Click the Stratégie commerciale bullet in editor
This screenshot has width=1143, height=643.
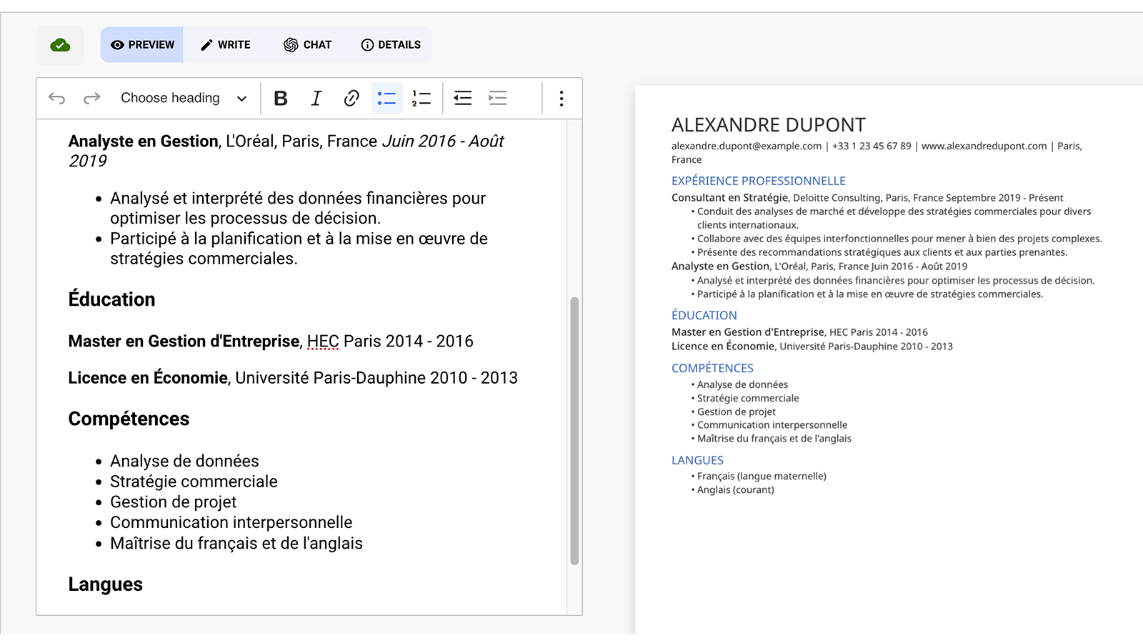pos(194,482)
